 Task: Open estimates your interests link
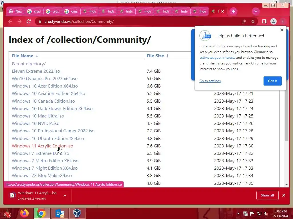pos(217,58)
